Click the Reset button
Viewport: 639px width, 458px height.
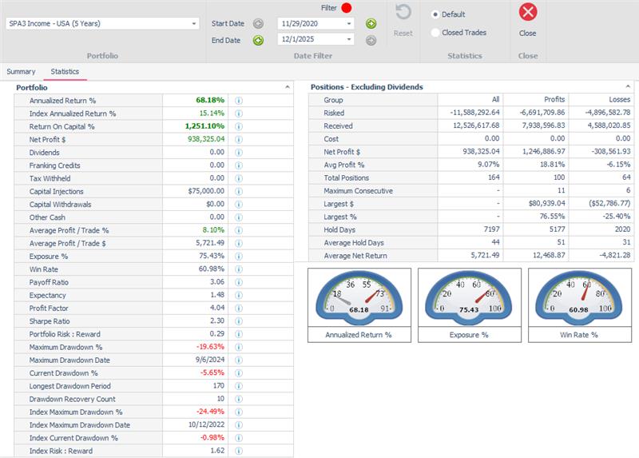(403, 21)
